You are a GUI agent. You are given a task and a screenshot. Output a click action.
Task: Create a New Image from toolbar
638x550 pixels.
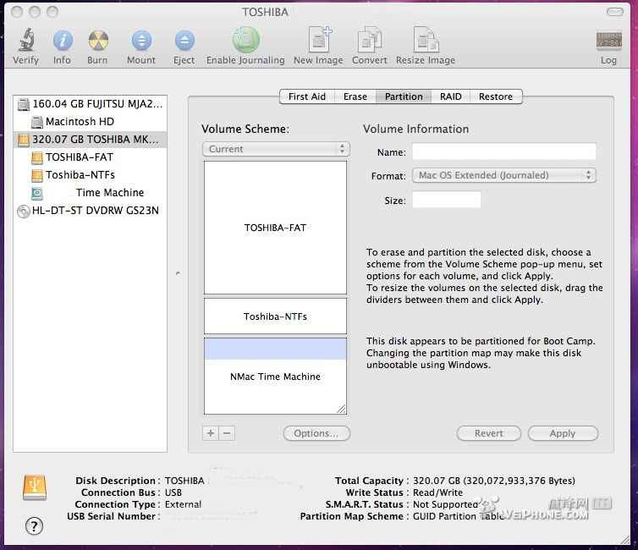(x=318, y=41)
